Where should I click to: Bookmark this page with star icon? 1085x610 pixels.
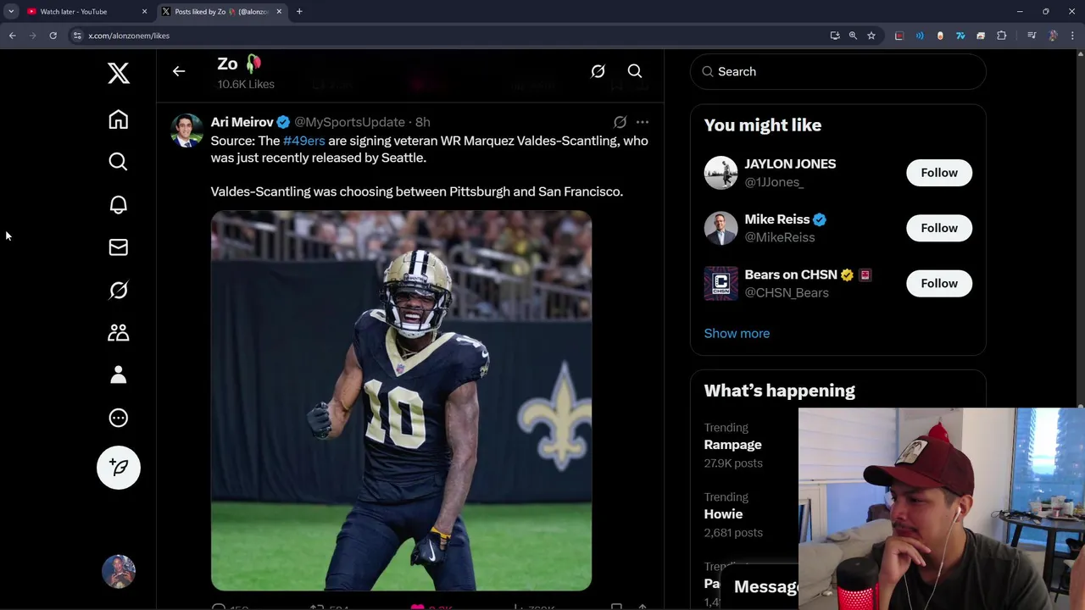tap(871, 36)
